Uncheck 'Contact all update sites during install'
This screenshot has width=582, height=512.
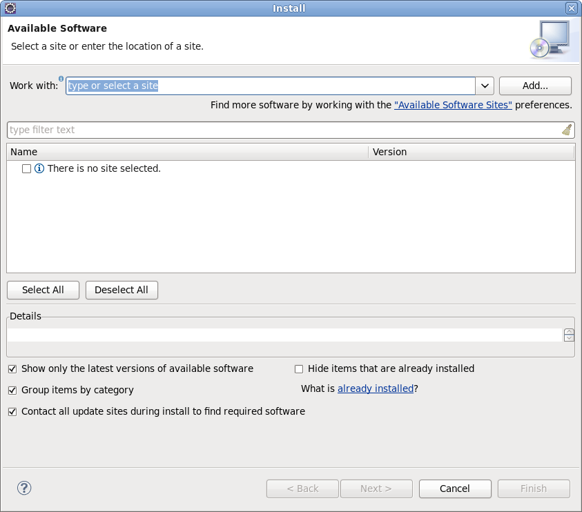(12, 411)
